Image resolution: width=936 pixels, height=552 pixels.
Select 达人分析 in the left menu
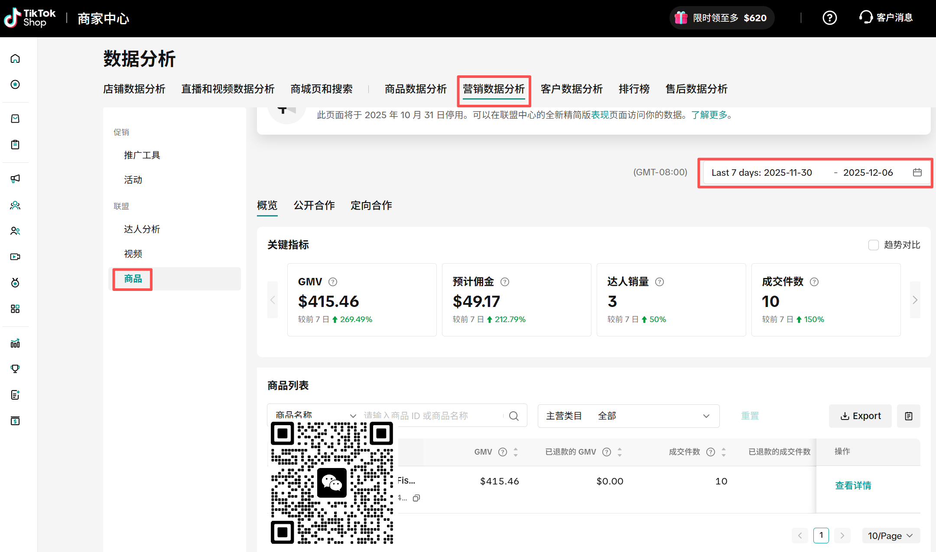click(x=142, y=229)
